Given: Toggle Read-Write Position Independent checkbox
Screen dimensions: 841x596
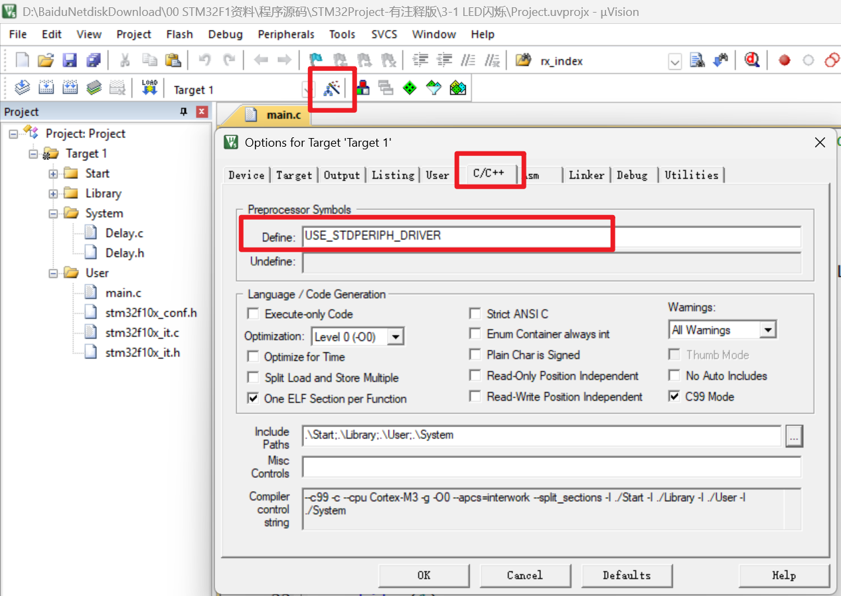Looking at the screenshot, I should (475, 396).
